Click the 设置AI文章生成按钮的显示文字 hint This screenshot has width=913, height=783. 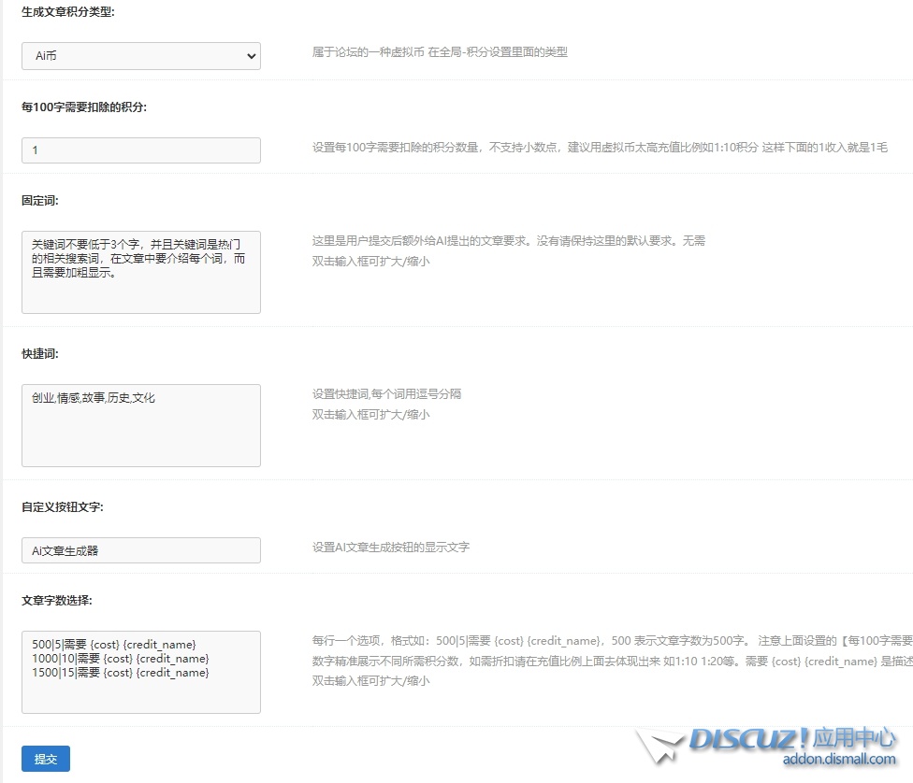point(390,547)
